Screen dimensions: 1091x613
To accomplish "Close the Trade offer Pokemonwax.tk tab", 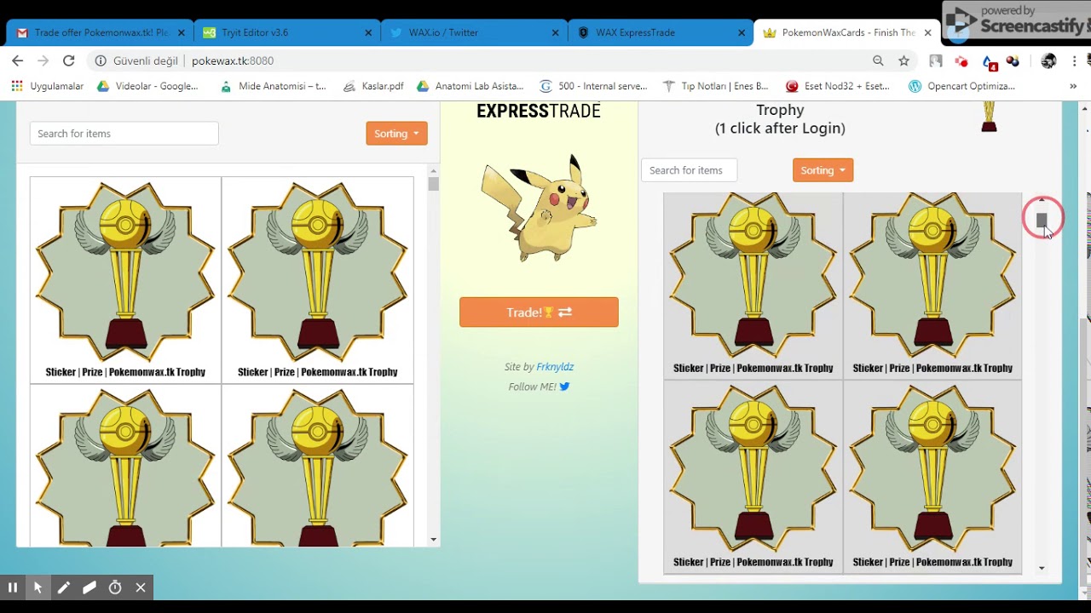I will point(181,32).
